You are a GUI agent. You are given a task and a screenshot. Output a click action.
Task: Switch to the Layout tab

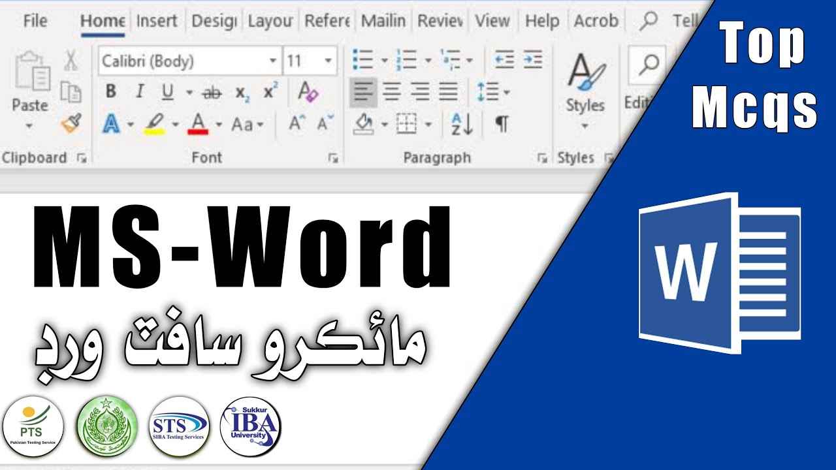(x=270, y=20)
